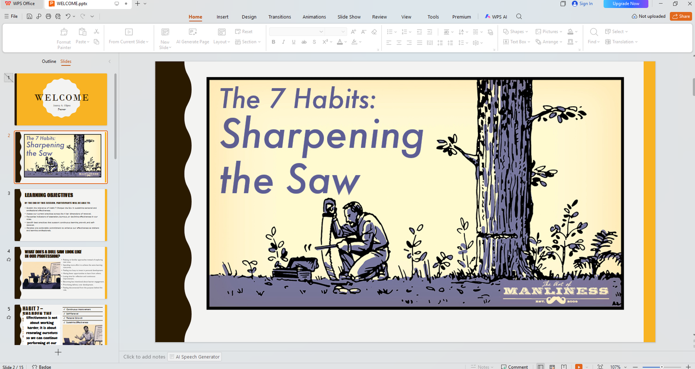Image resolution: width=695 pixels, height=369 pixels.
Task: Open the font name combo box
Action: (x=297, y=32)
